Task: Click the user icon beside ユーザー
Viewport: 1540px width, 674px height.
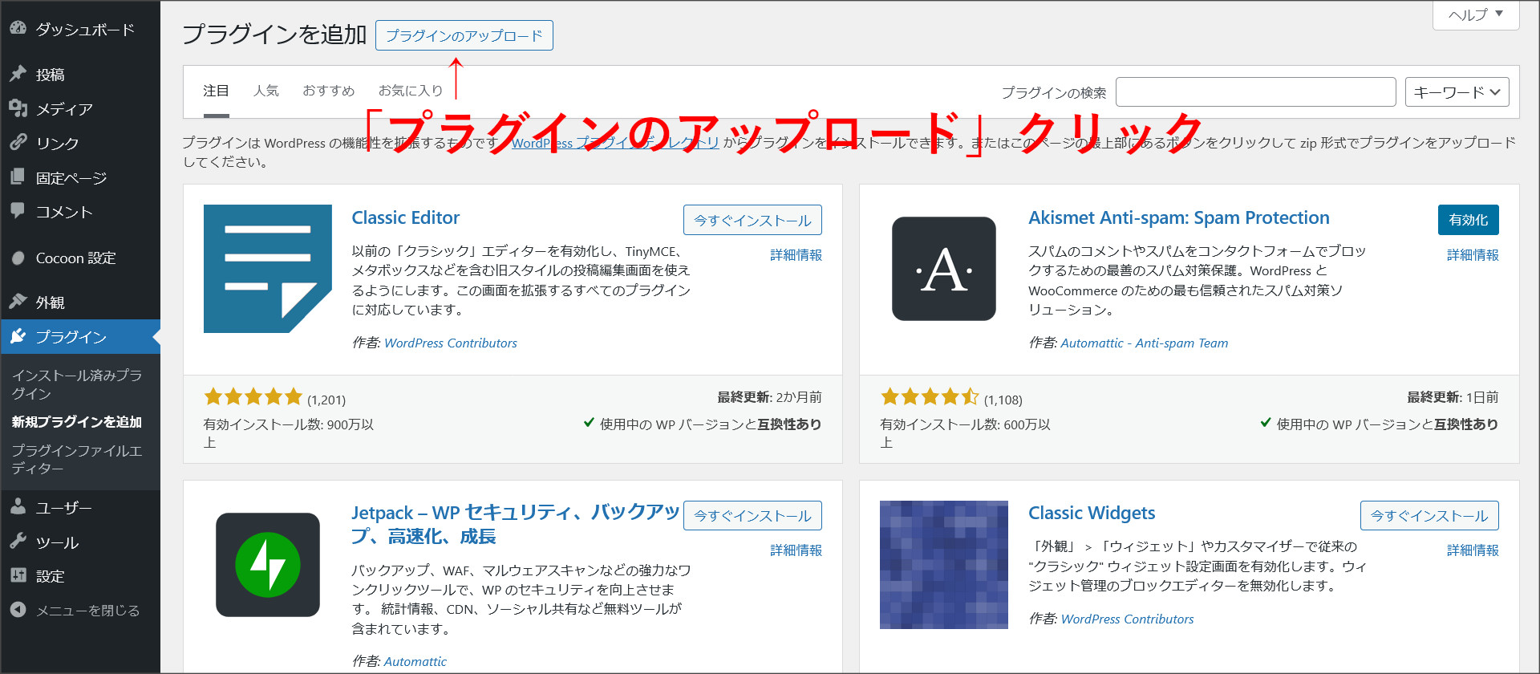Action: click(x=18, y=506)
